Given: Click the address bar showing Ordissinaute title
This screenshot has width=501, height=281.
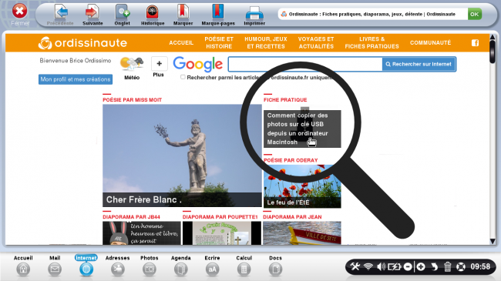Looking at the screenshot, I should click(x=372, y=14).
